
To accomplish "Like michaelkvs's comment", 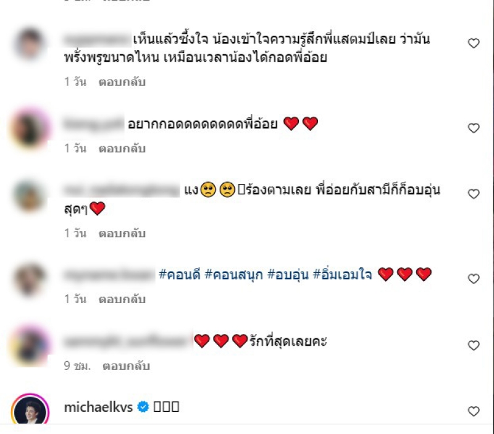I will point(474,411).
